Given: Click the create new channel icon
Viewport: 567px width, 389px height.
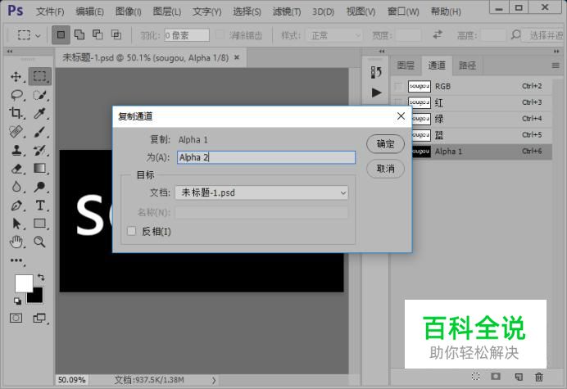Looking at the screenshot, I should (x=519, y=377).
